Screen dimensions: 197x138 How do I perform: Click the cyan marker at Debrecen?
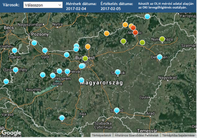pos(160,57)
